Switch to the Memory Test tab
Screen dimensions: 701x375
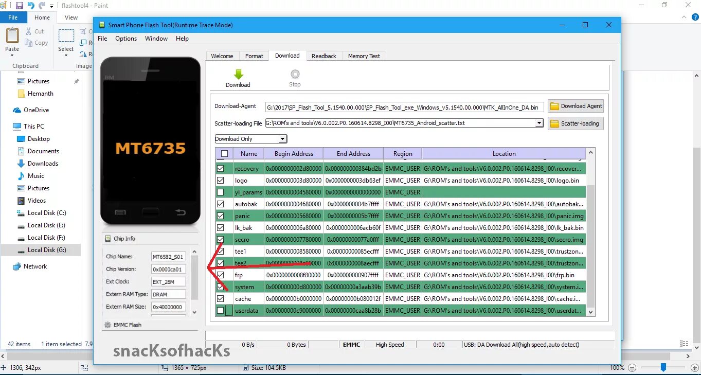[x=364, y=56]
